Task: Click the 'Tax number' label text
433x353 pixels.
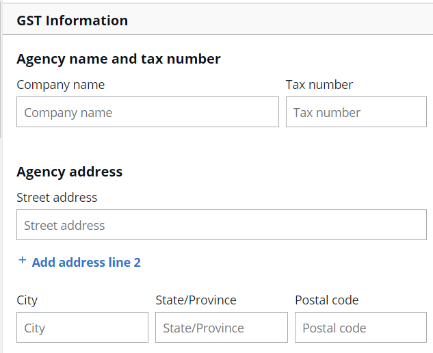Action: pyautogui.click(x=319, y=85)
